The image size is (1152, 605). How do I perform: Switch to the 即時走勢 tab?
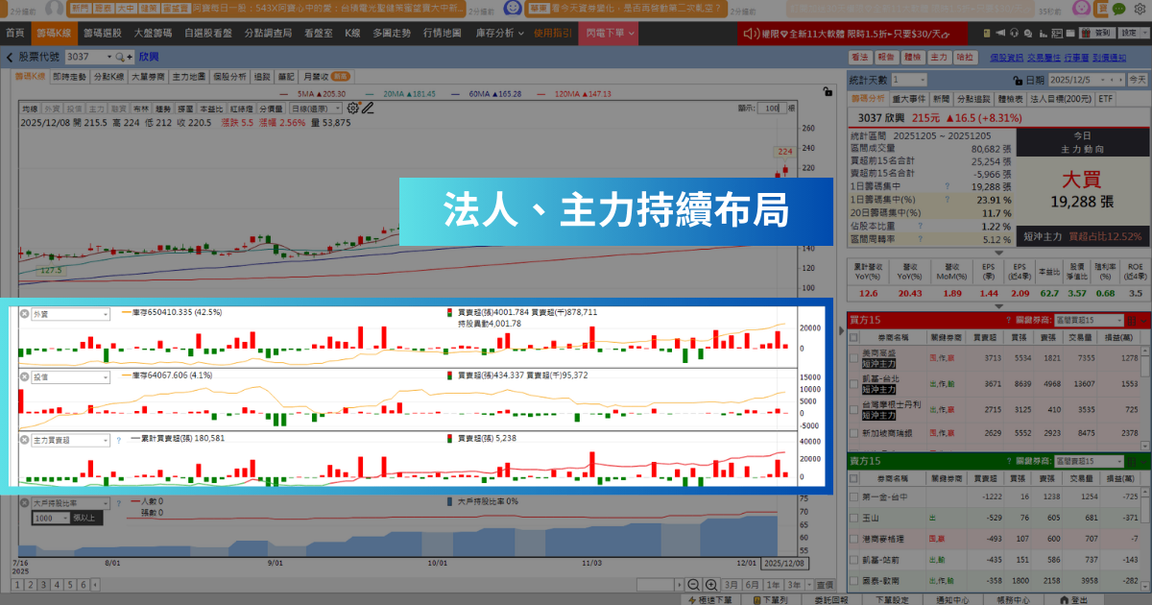click(x=70, y=78)
